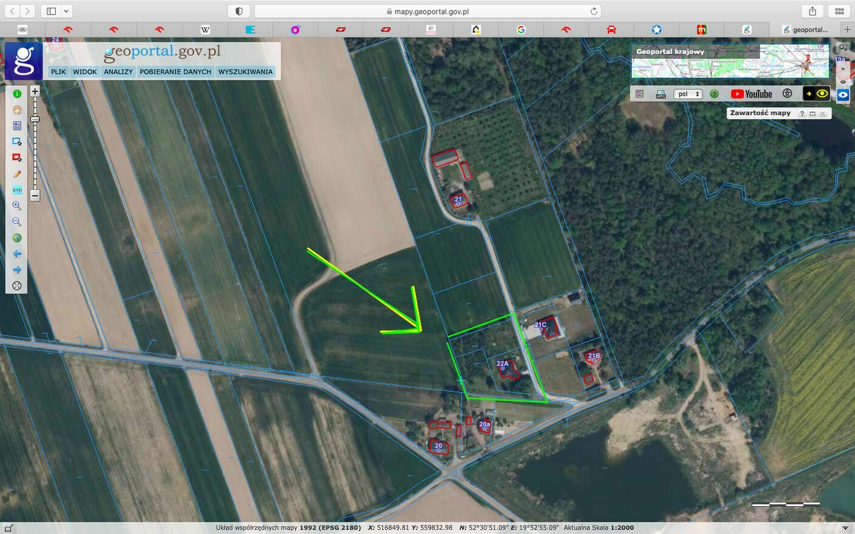Open the ANALIZY menu
This screenshot has width=855, height=534.
tap(118, 72)
